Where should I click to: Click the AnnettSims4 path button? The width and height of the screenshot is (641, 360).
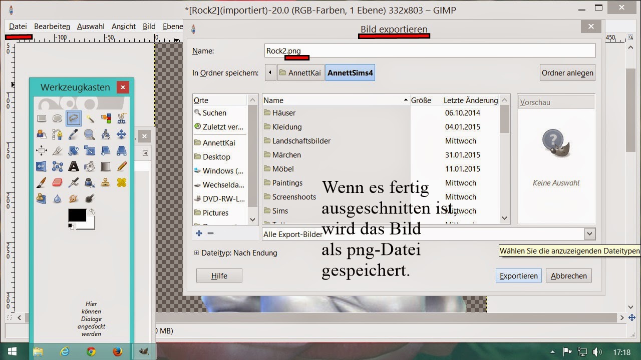point(350,72)
